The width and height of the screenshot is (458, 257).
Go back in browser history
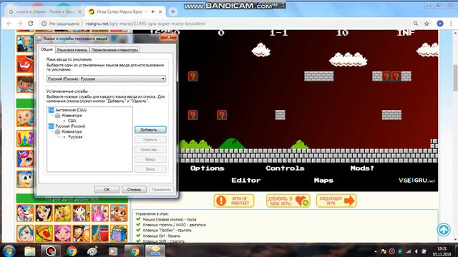pos(9,24)
